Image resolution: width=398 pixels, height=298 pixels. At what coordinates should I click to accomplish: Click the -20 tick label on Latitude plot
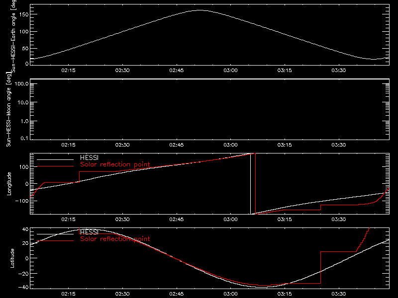23,274
